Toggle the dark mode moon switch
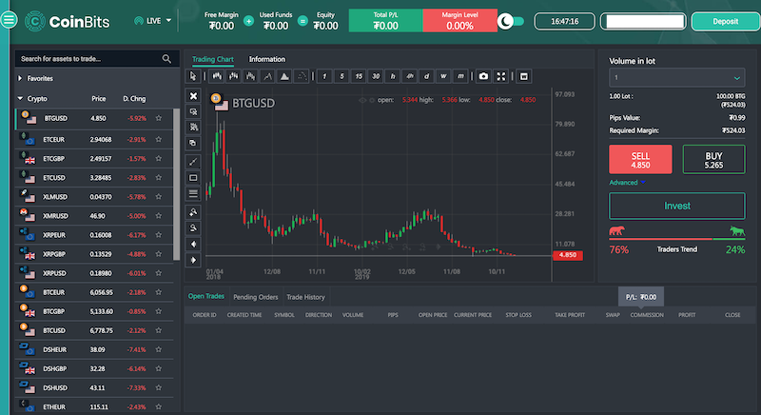Viewport: 761px width, 415px height. (511, 21)
